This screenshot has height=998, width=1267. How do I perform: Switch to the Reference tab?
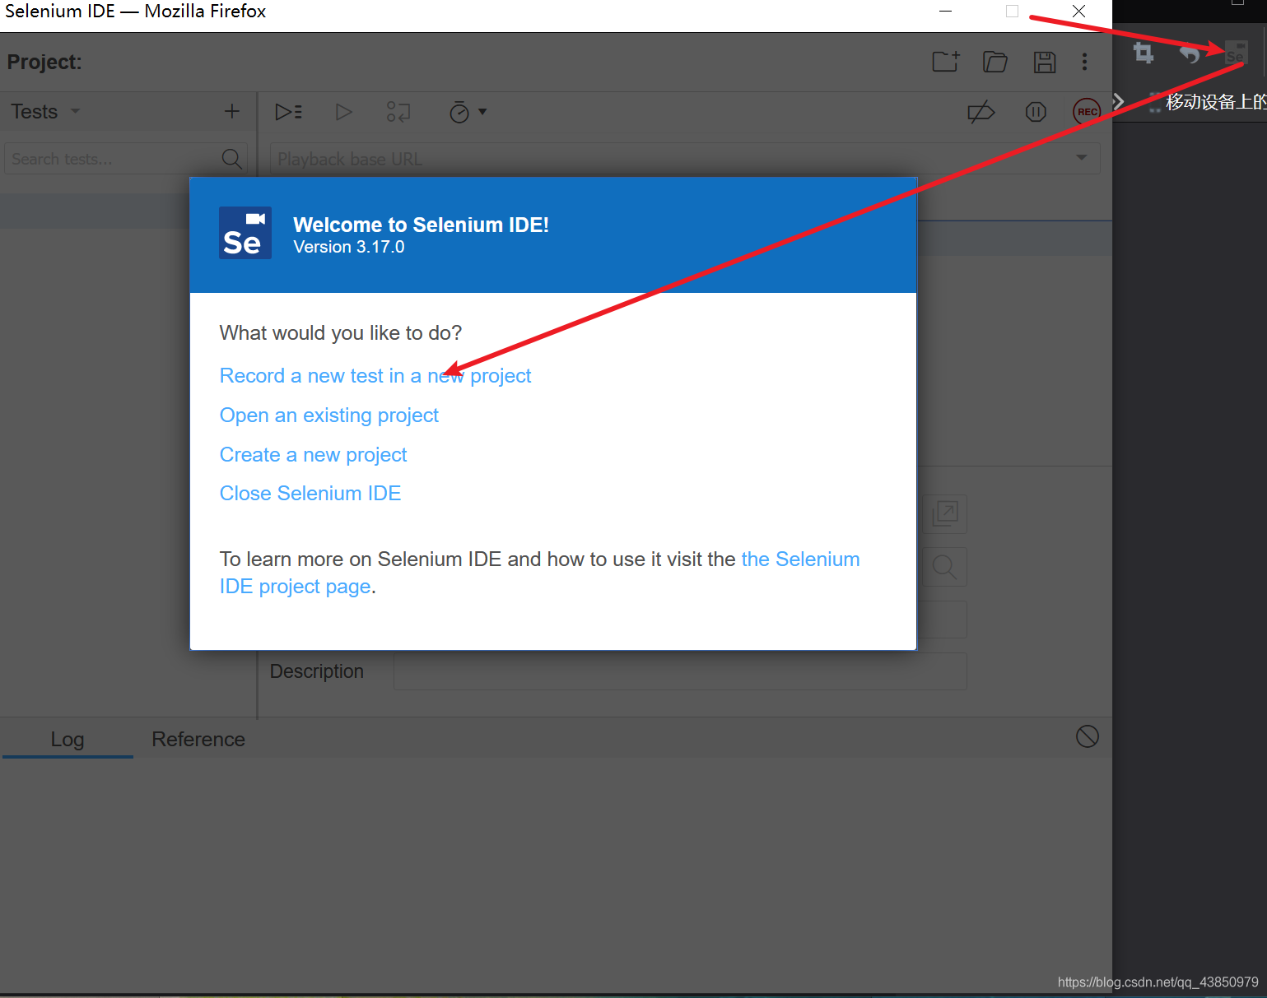pos(198,739)
